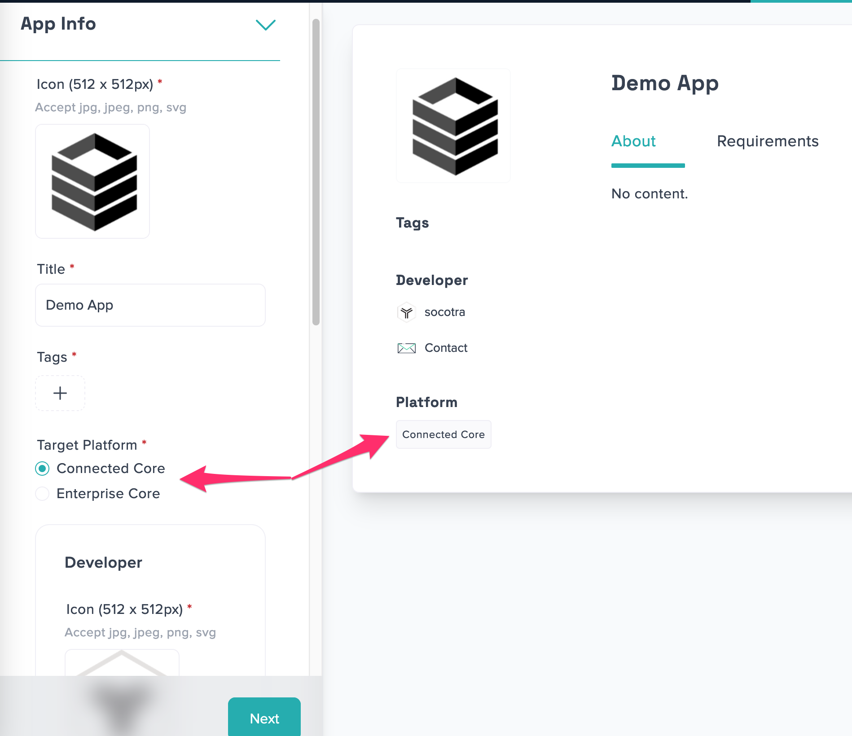Image resolution: width=852 pixels, height=736 pixels.
Task: Click the uploaded app icon thumbnail
Action: click(92, 181)
